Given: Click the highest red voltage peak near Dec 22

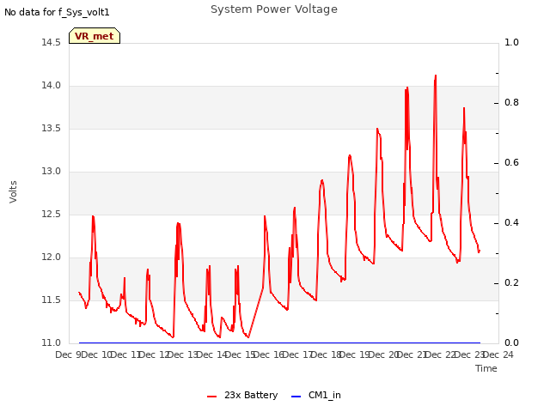Looking at the screenshot, I should (x=436, y=76).
